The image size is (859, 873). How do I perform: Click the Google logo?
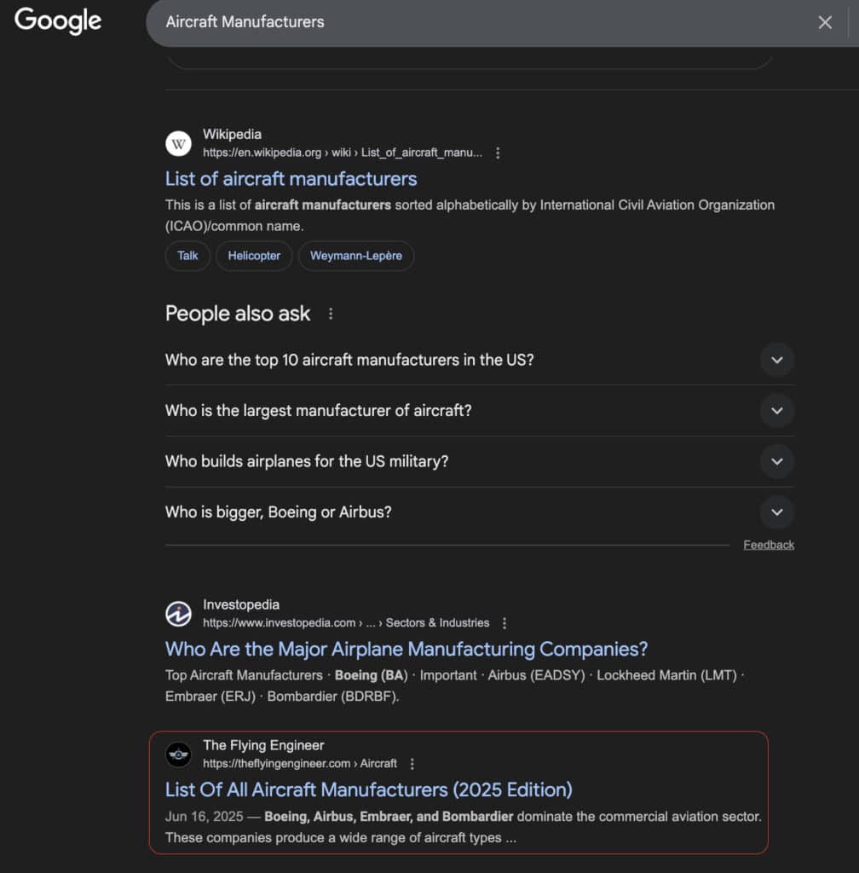(x=58, y=21)
